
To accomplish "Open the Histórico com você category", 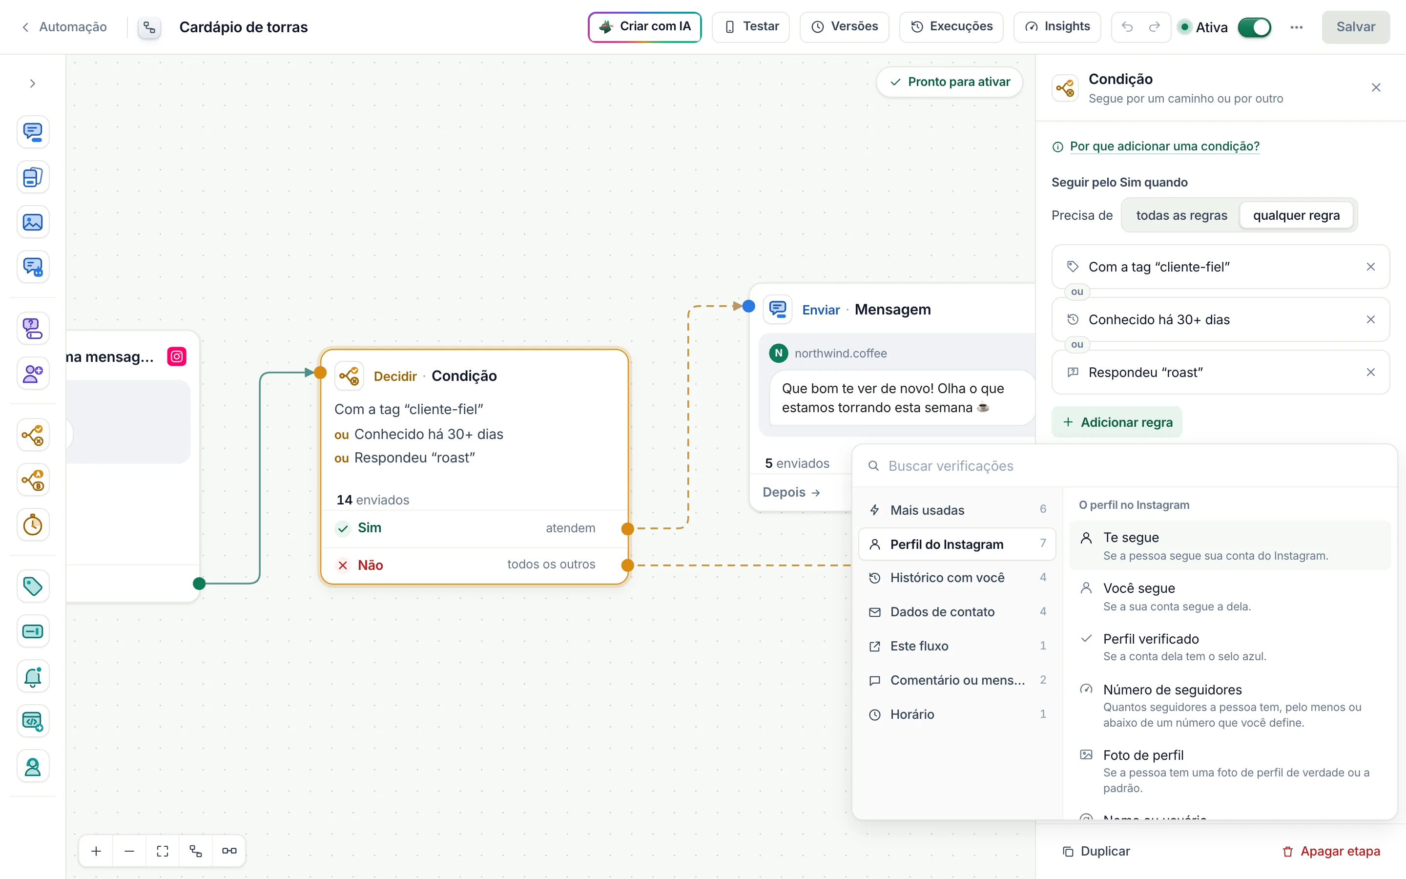I will [957, 578].
